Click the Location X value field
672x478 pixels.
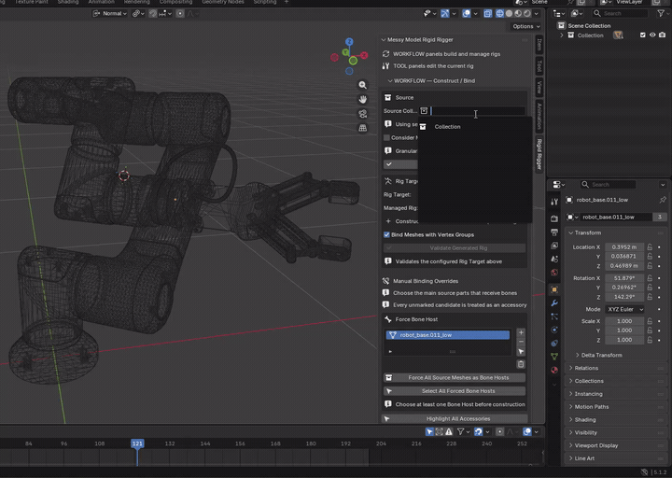(x=624, y=246)
